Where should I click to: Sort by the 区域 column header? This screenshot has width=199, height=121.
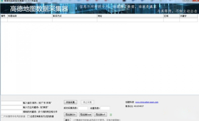tap(171, 16)
